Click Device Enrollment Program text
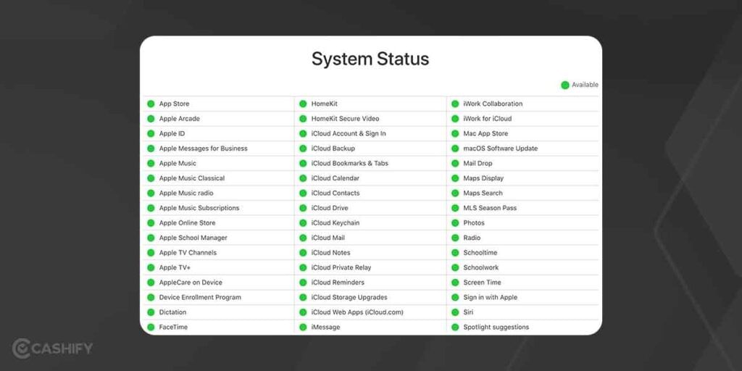The width and height of the screenshot is (742, 371). click(x=200, y=297)
